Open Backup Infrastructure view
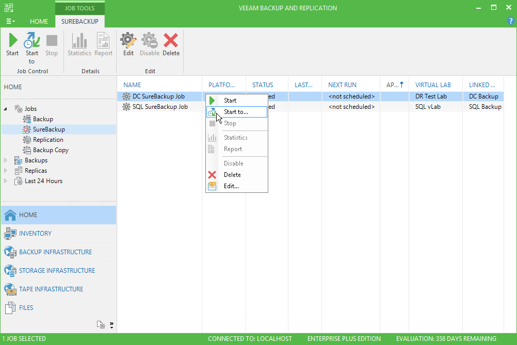This screenshot has height=345, width=517. (55, 252)
